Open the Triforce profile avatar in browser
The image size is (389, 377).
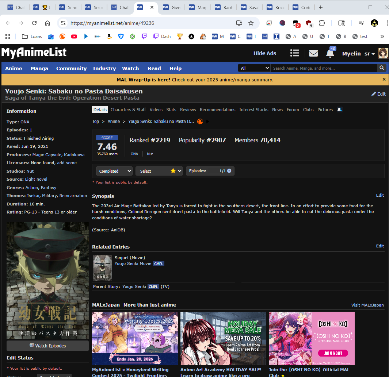pyautogui.click(x=374, y=23)
